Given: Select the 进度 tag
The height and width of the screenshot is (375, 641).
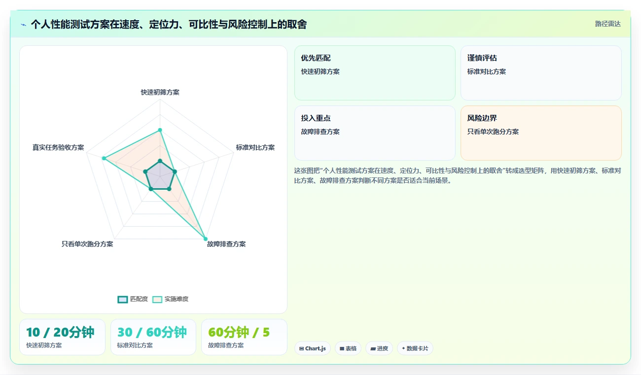Looking at the screenshot, I should 379,348.
